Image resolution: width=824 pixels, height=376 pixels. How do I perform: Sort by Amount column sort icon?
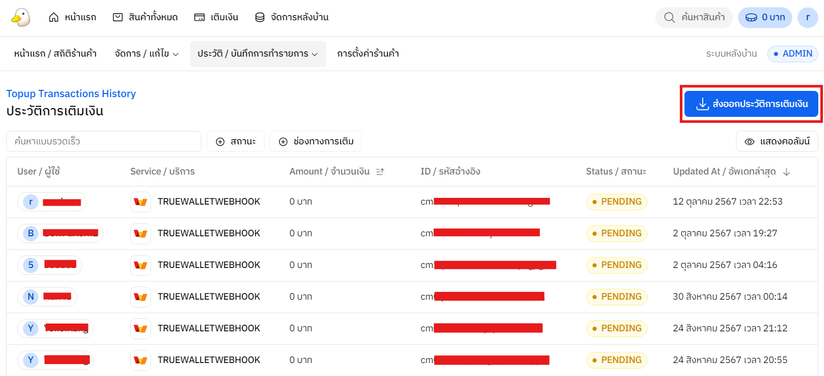(x=380, y=172)
